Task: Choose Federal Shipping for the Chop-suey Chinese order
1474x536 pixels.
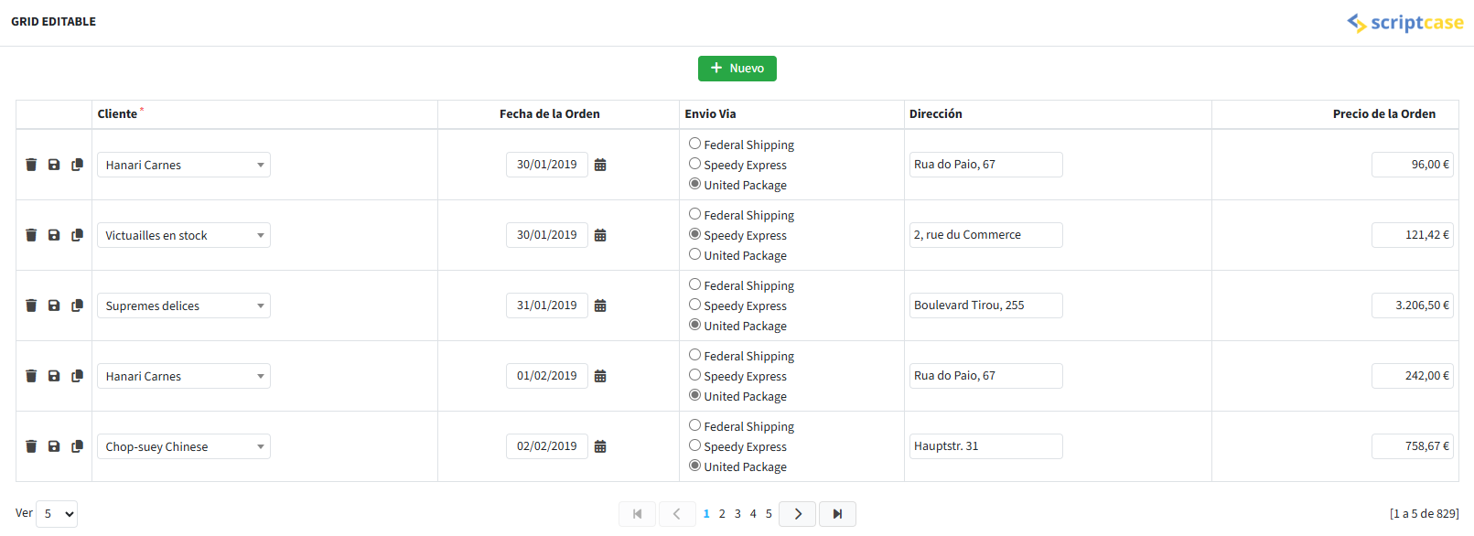Action: tap(694, 425)
